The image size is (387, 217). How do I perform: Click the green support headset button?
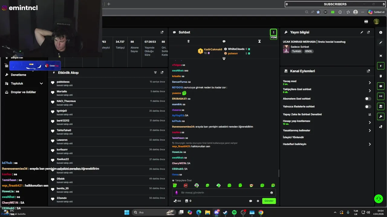[x=378, y=199]
